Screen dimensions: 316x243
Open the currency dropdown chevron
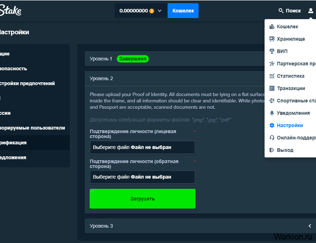click(x=160, y=11)
